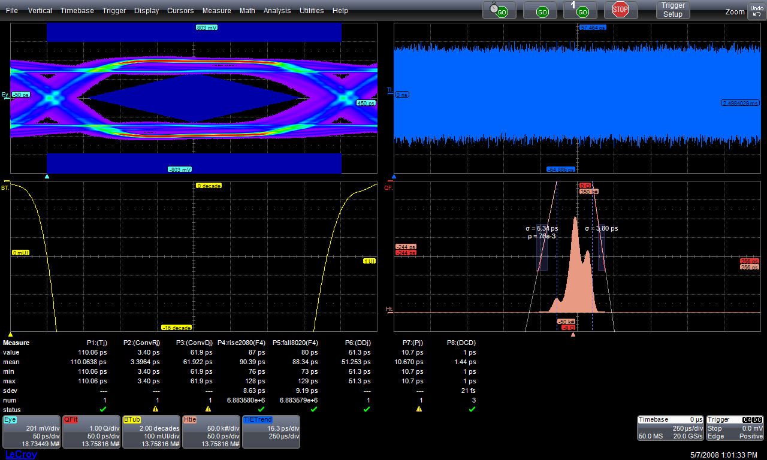Click the P7 Pj yellow warning triangle
This screenshot has height=460, width=767.
(x=419, y=409)
